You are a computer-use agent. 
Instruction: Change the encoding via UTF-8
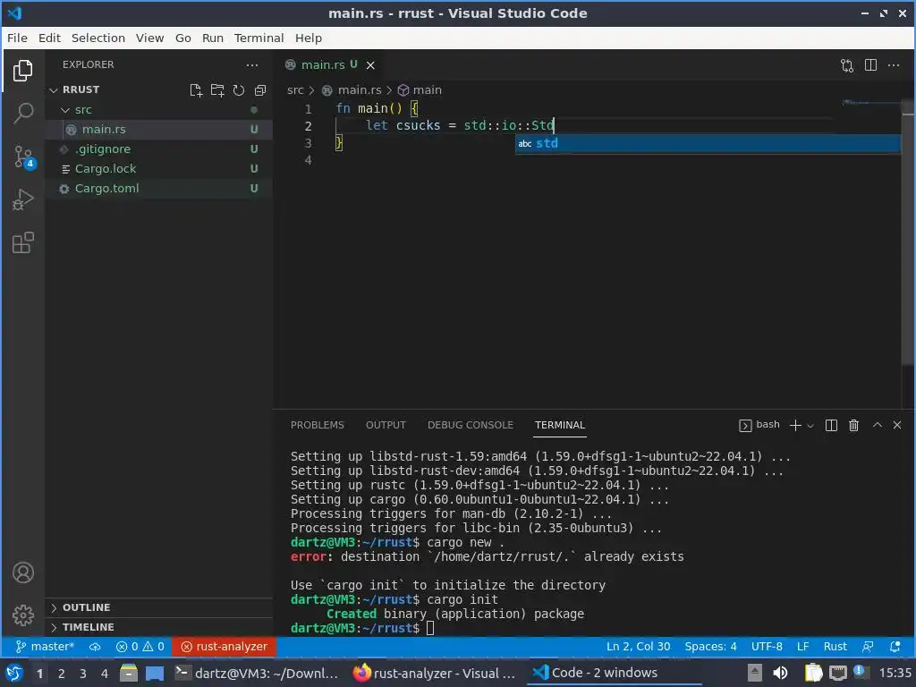[x=767, y=647]
